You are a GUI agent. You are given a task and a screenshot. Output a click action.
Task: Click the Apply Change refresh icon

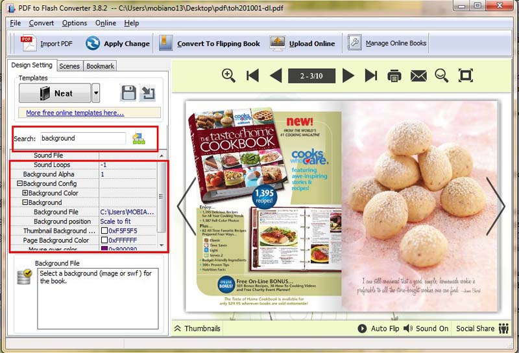[x=93, y=43]
